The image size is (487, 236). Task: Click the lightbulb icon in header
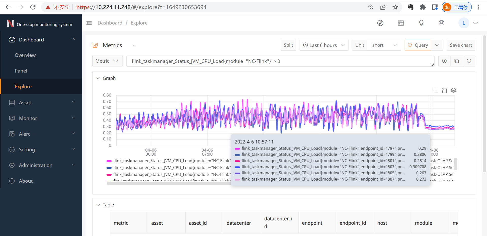click(x=421, y=23)
